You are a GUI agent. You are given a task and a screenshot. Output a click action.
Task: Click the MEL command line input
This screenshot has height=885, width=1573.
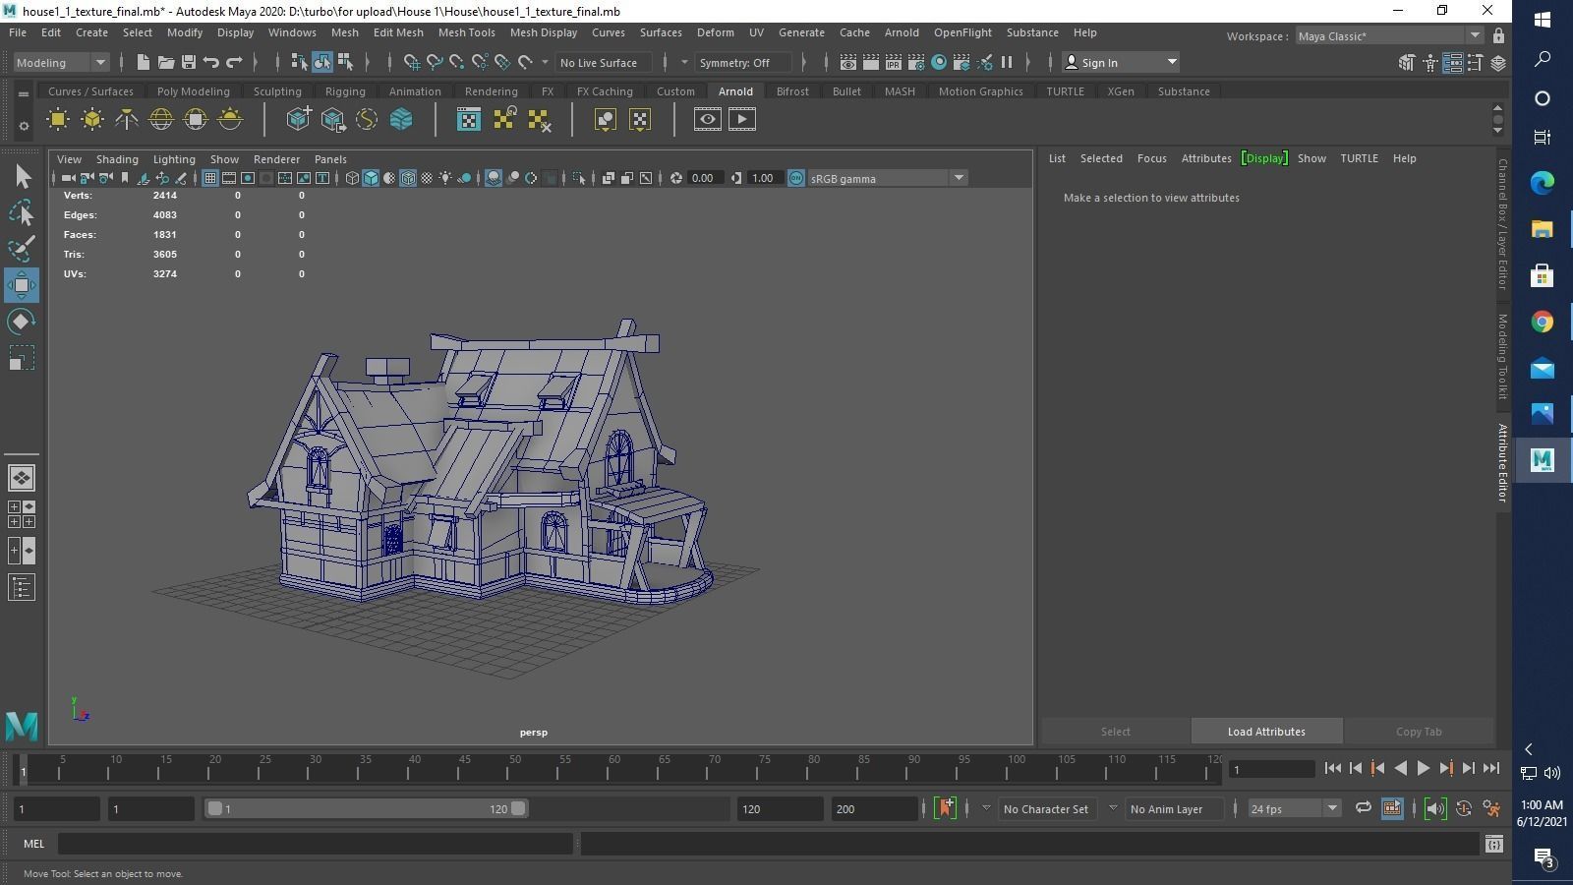315,844
